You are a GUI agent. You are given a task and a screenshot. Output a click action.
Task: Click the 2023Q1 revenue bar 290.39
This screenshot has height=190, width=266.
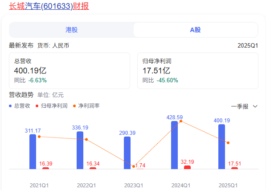pos(127,153)
